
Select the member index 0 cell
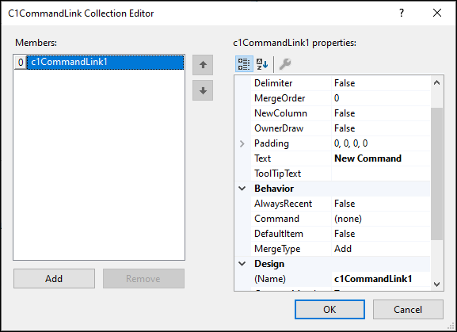pos(21,63)
